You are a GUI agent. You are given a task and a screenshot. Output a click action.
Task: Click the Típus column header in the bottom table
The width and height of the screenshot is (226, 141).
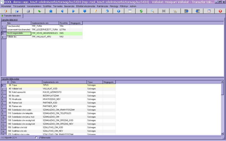coord(95,82)
